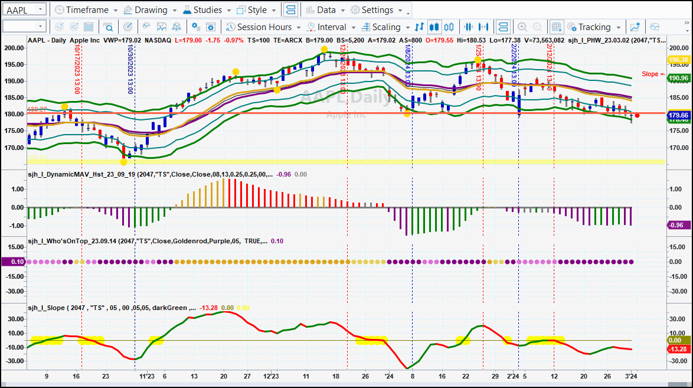This screenshot has height=388, width=693.
Task: Click the wave speech-bubble icon right of Tracking
Action: pos(655,27)
